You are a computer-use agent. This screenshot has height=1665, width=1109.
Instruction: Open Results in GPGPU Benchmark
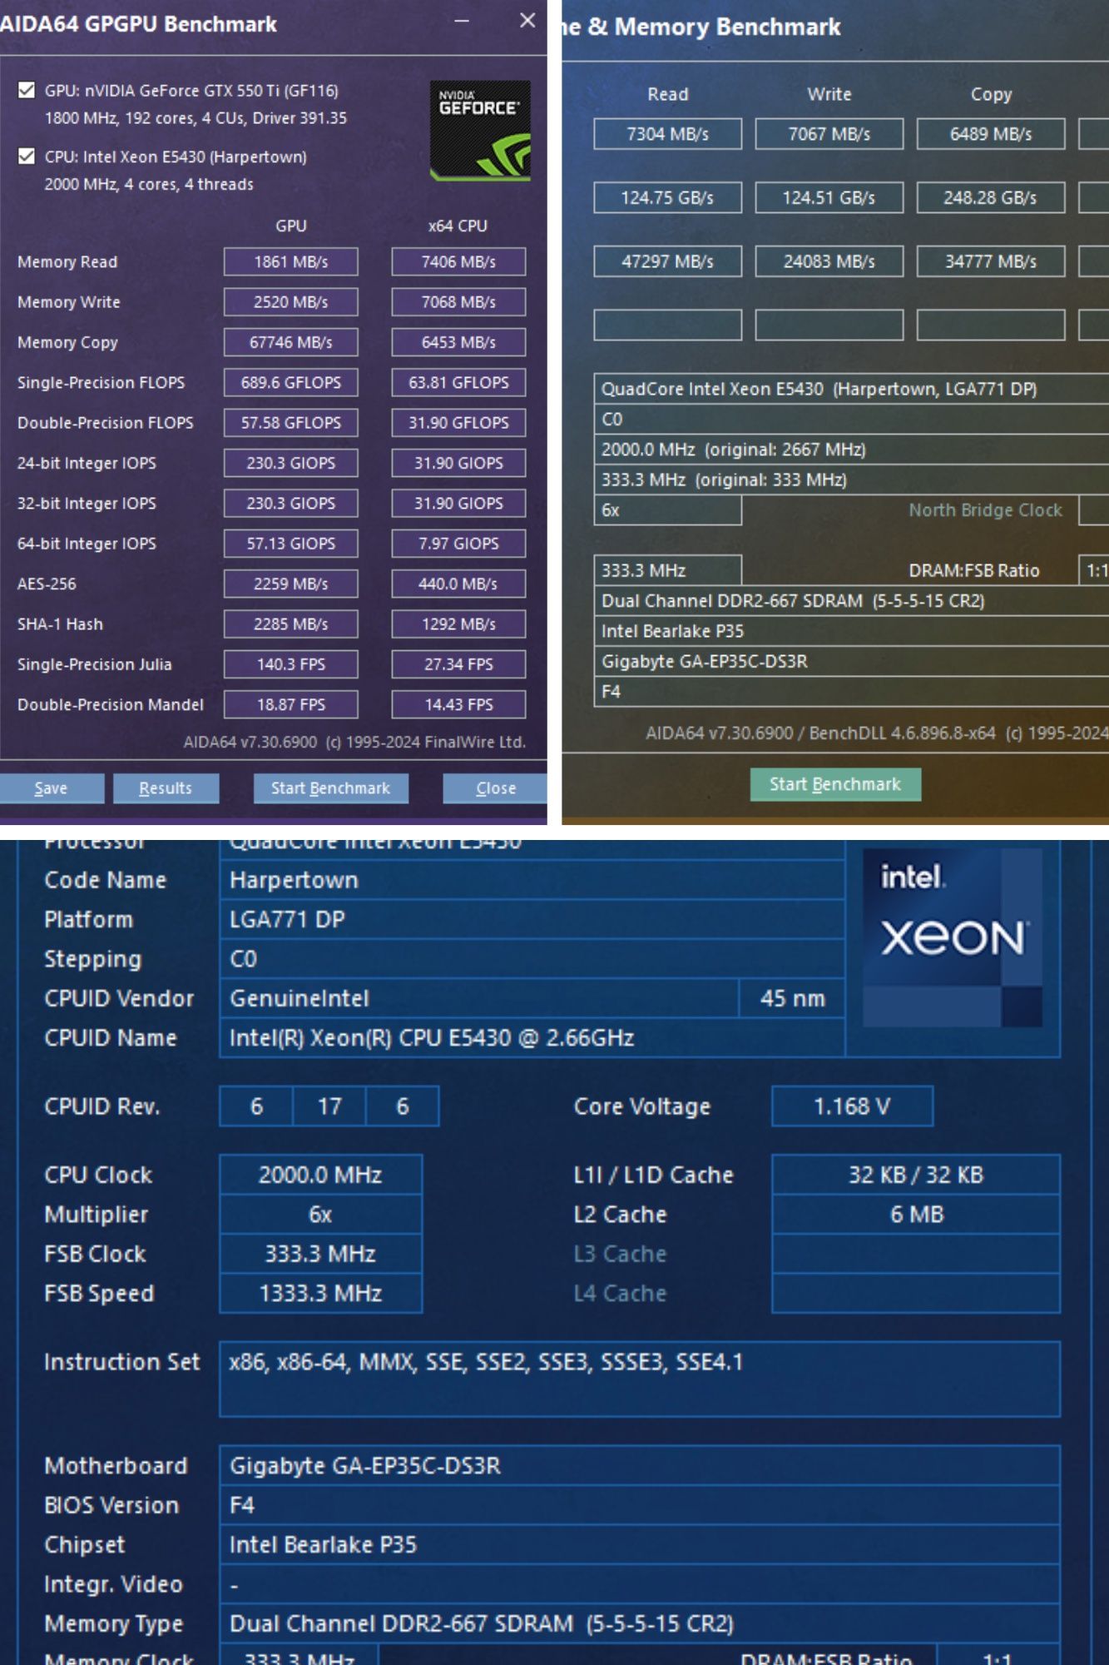166,788
